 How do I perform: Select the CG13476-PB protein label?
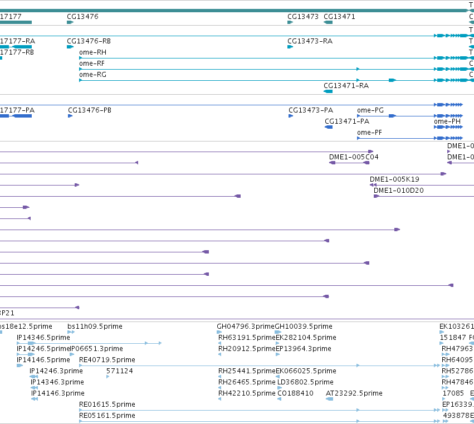(x=90, y=110)
